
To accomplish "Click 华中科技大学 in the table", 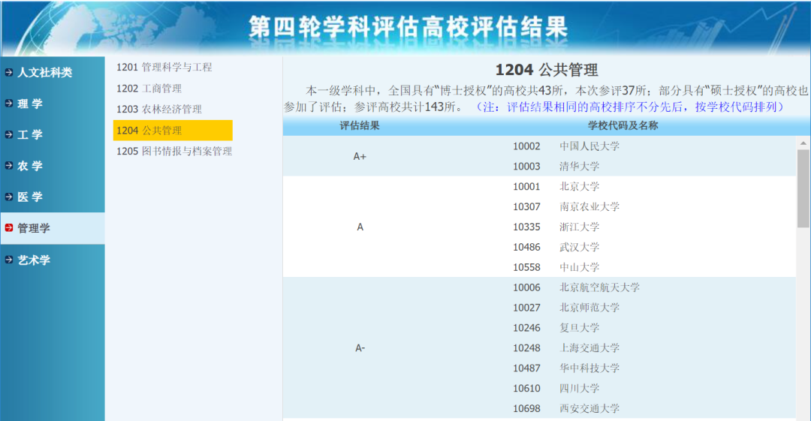I will click(x=589, y=368).
